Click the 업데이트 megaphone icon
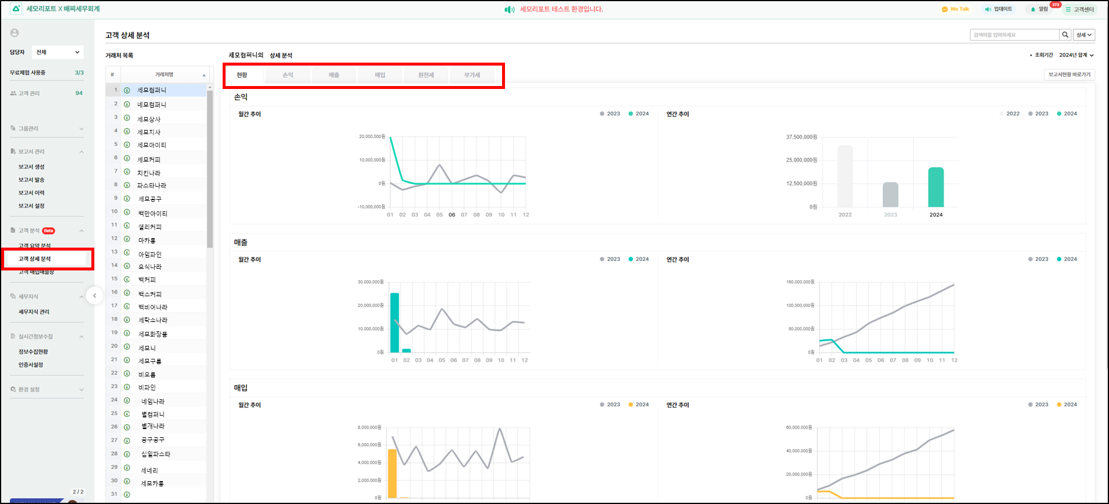 (x=988, y=9)
